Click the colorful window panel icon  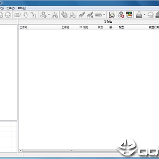[129, 15]
